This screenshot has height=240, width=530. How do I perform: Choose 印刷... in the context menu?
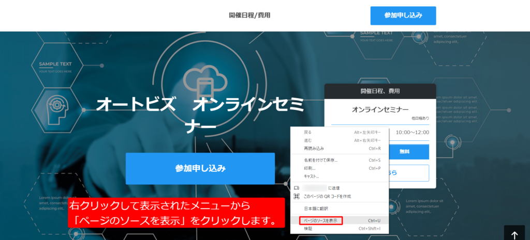coord(340,168)
